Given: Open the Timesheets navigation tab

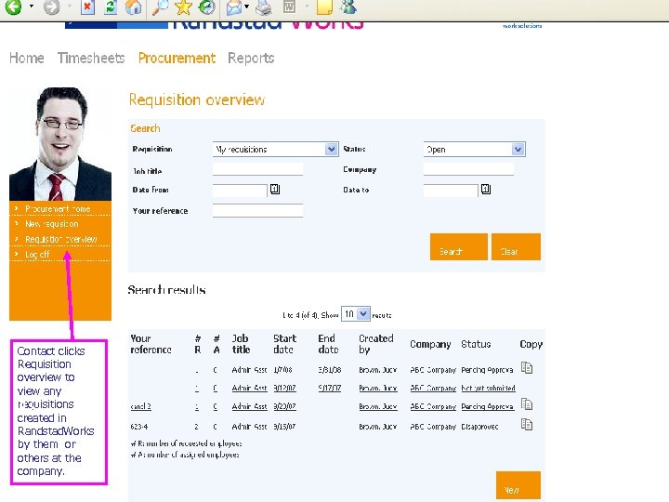Looking at the screenshot, I should [91, 58].
